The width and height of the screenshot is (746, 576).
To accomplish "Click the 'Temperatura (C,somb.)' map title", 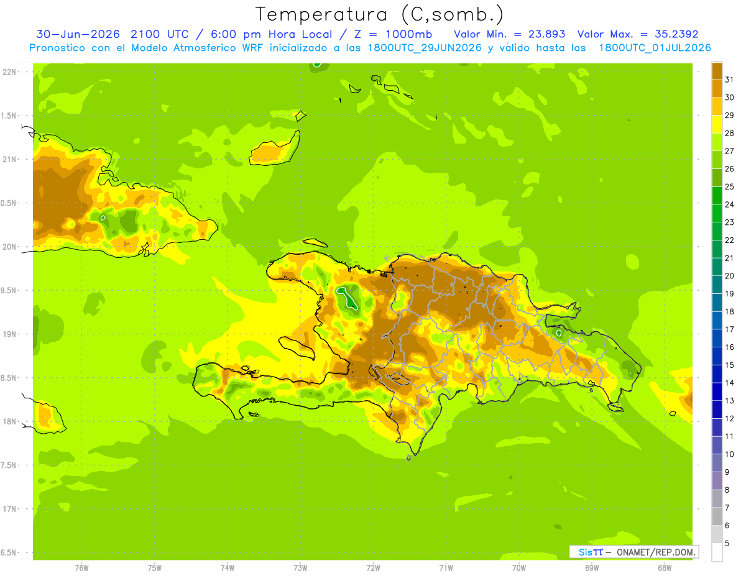I will [x=380, y=14].
